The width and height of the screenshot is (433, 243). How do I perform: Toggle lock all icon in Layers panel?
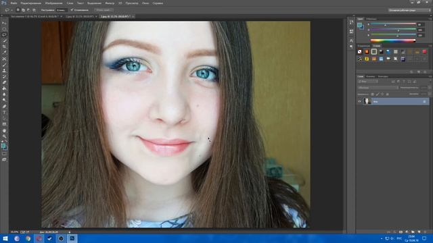(x=388, y=94)
